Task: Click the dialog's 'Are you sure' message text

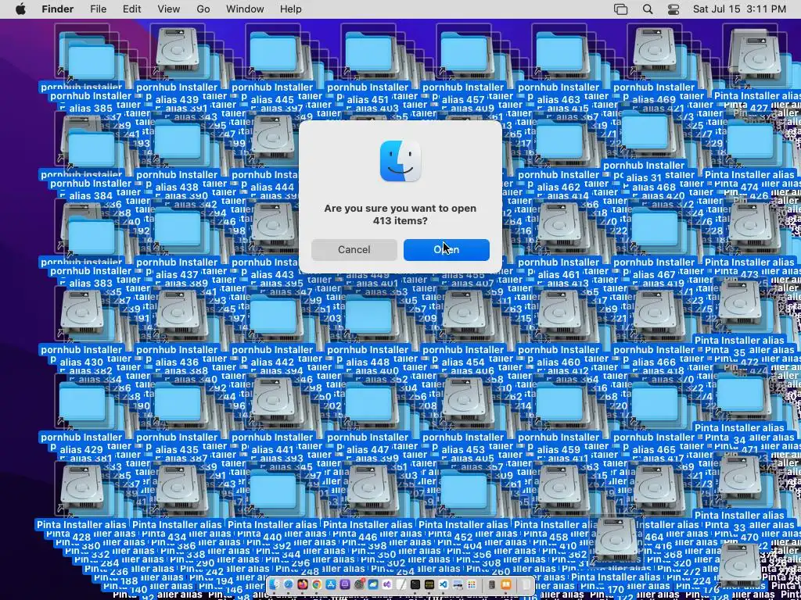Action: (400, 214)
